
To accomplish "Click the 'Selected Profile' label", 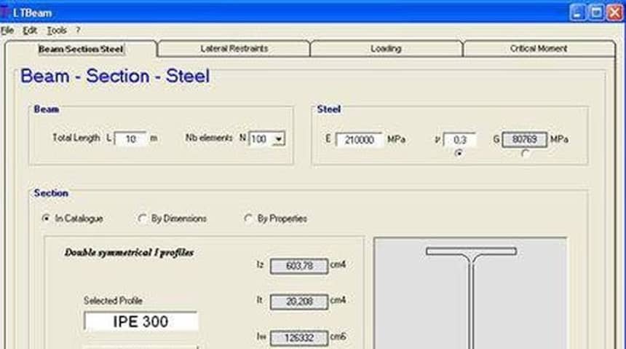I will pos(113,301).
